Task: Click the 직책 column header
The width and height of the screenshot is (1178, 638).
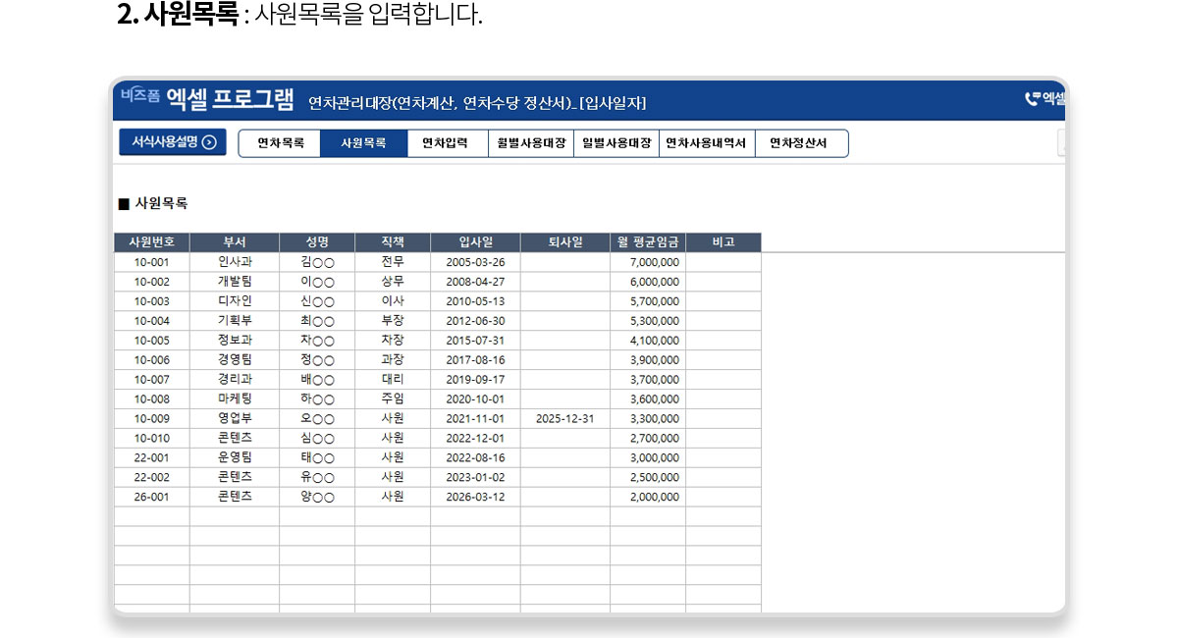Action: [x=393, y=242]
